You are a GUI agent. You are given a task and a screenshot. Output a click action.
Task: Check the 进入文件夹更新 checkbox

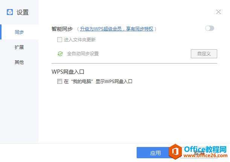(59, 39)
